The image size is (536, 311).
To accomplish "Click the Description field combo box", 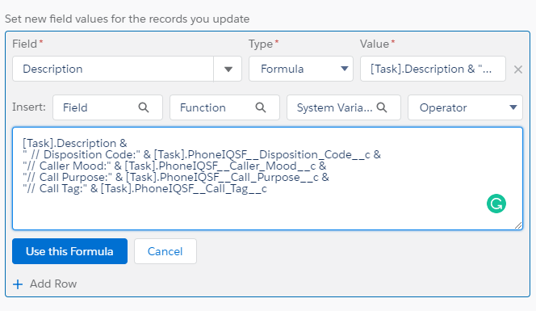I will (x=127, y=69).
